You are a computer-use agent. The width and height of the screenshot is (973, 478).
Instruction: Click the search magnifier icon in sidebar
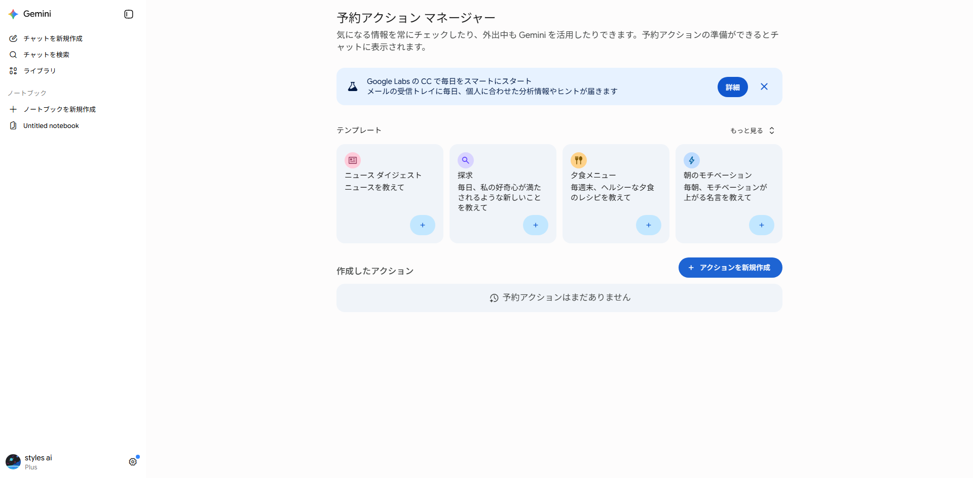click(13, 55)
